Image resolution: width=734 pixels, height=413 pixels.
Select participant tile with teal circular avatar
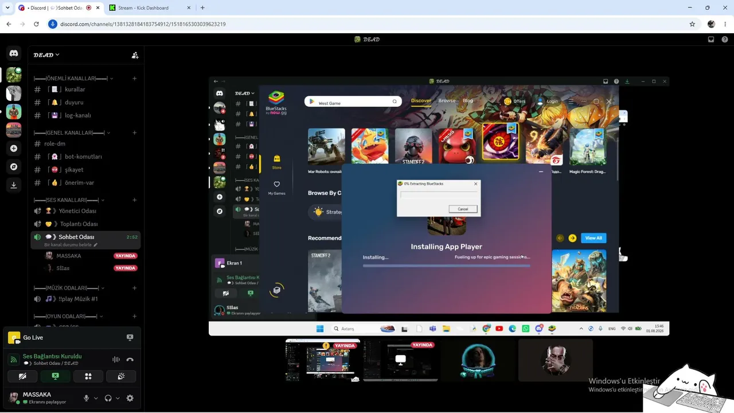pos(478,360)
